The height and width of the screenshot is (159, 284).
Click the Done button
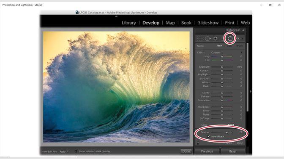click(186, 151)
